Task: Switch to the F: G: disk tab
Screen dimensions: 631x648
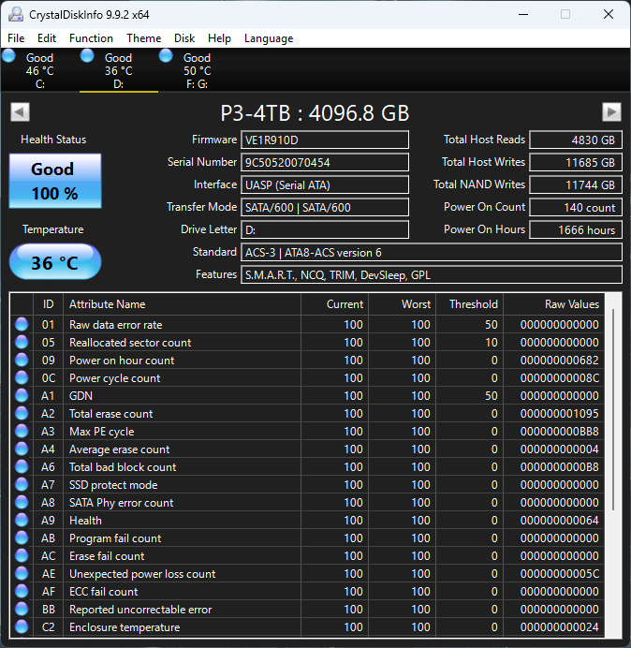Action: [198, 70]
